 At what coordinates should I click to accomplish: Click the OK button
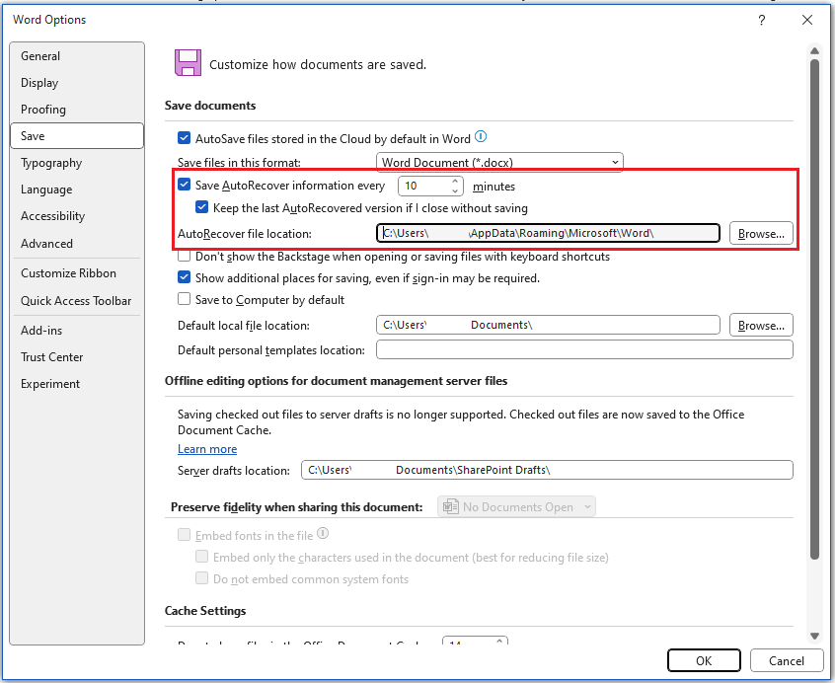(x=704, y=660)
